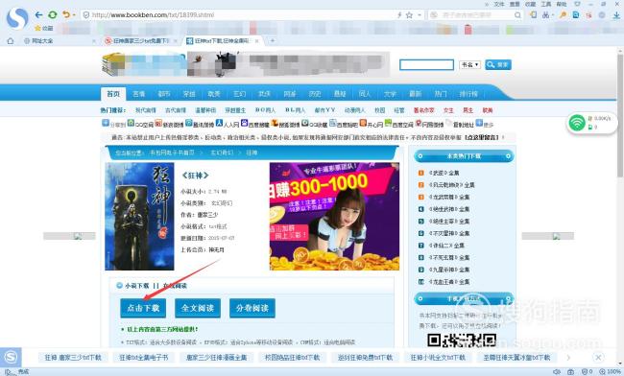The image size is (624, 376).
Task: Bookmark page with the star icon
Action: point(409,15)
